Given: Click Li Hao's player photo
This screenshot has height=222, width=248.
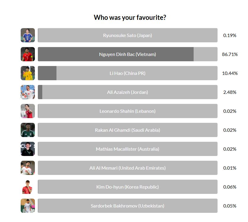Looking at the screenshot, I should click(x=28, y=73).
